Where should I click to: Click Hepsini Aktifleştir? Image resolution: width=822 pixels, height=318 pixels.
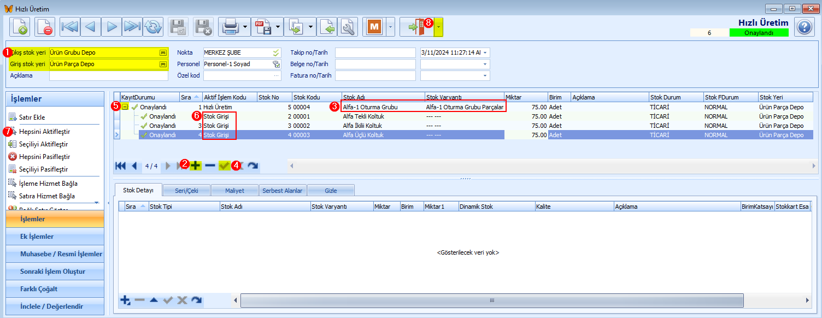[44, 132]
